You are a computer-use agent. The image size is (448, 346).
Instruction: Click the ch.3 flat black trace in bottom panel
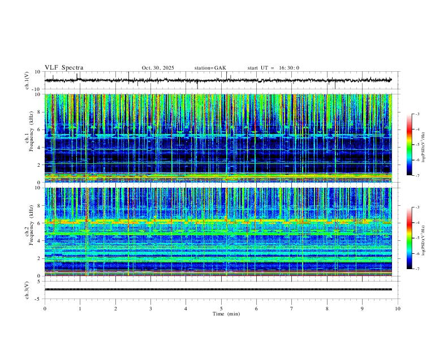click(x=218, y=289)
